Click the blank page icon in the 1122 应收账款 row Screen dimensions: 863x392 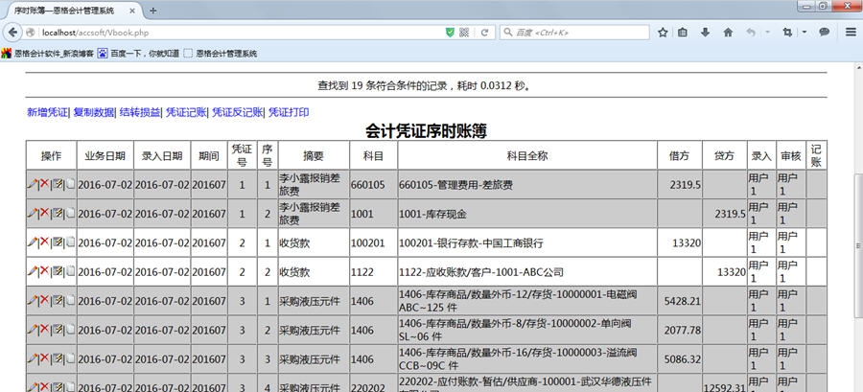pyautogui.click(x=69, y=272)
